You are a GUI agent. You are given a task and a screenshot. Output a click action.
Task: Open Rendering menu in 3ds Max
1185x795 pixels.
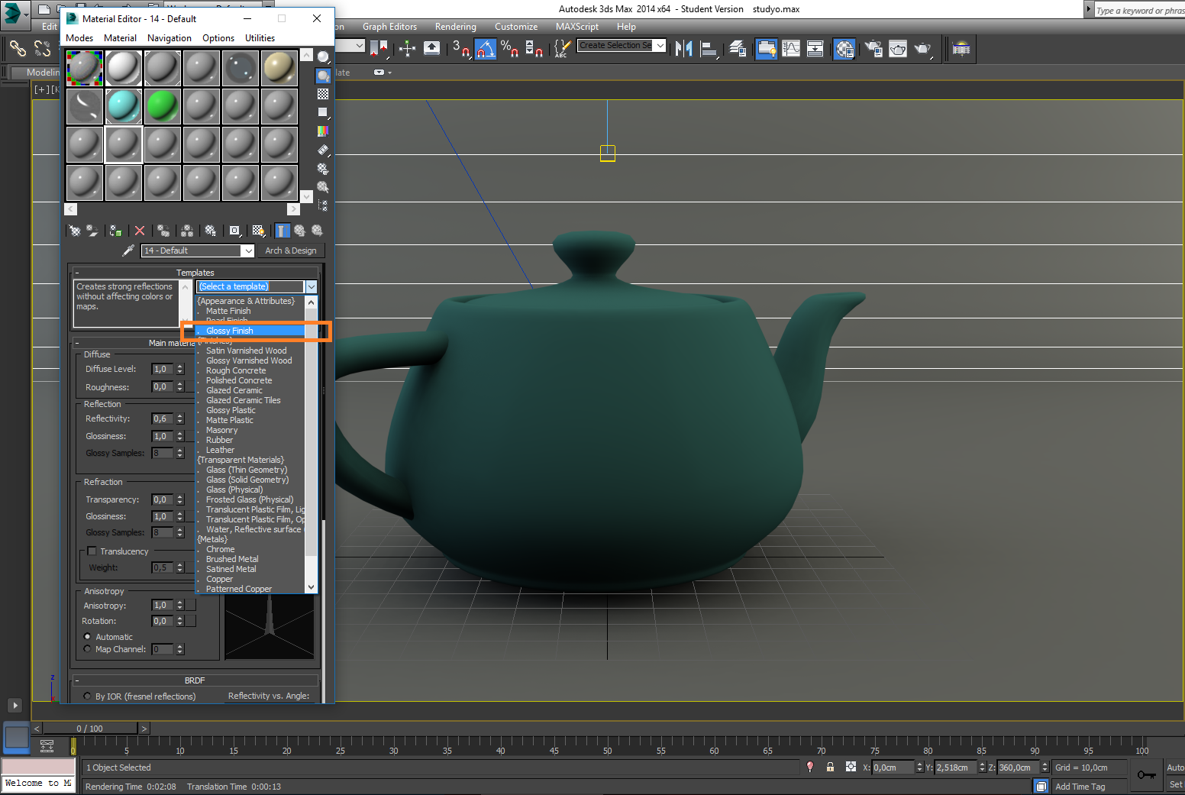tap(456, 27)
